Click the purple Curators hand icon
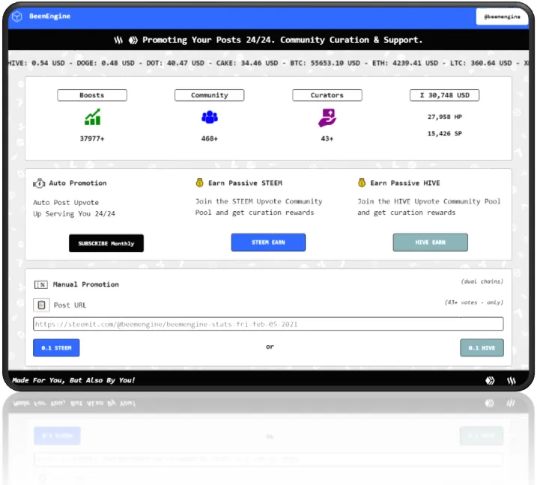Viewport: 537px width, 485px height. 327,118
